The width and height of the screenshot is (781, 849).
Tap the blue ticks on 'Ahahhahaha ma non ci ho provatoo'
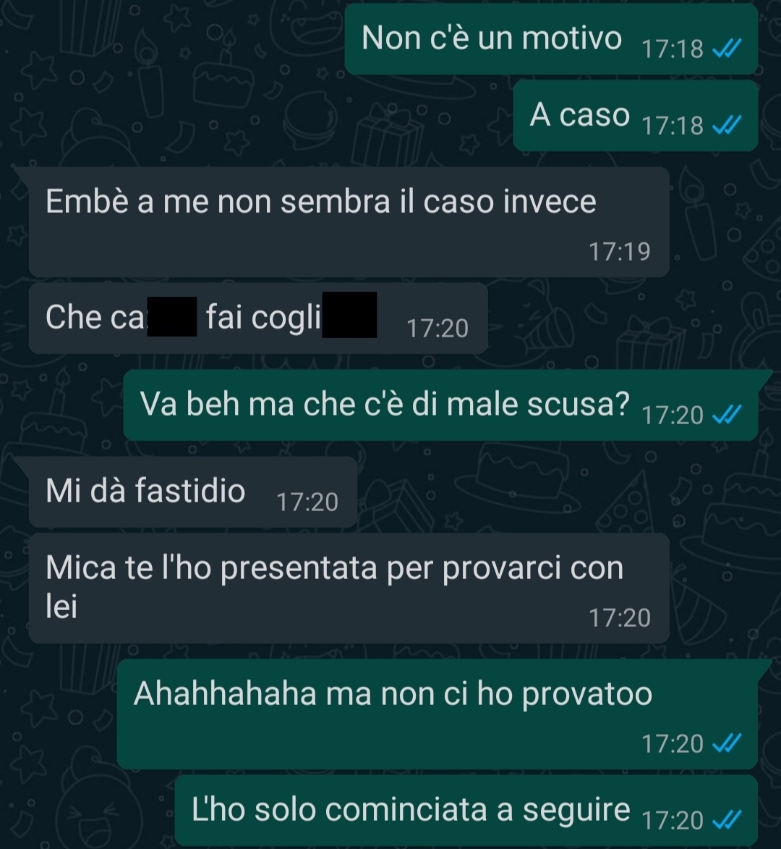tap(726, 743)
